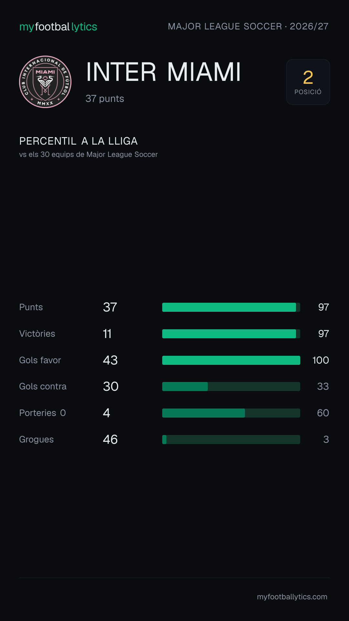Click the Gols favor percentile bar
Image resolution: width=349 pixels, height=621 pixels.
tap(231, 360)
